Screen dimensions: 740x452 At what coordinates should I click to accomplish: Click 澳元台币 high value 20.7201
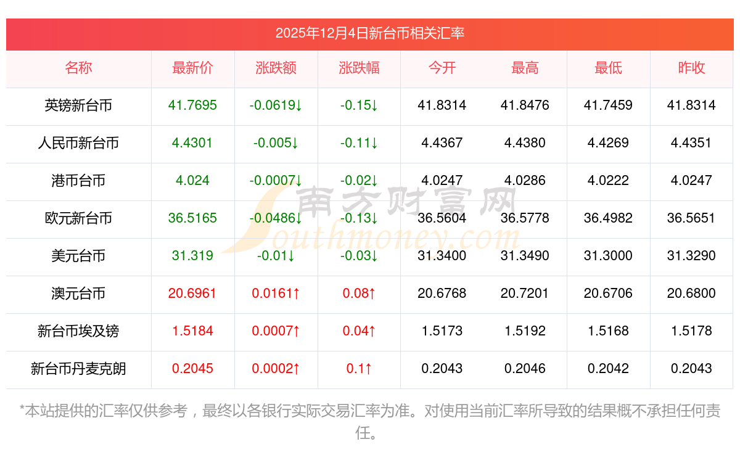525,294
